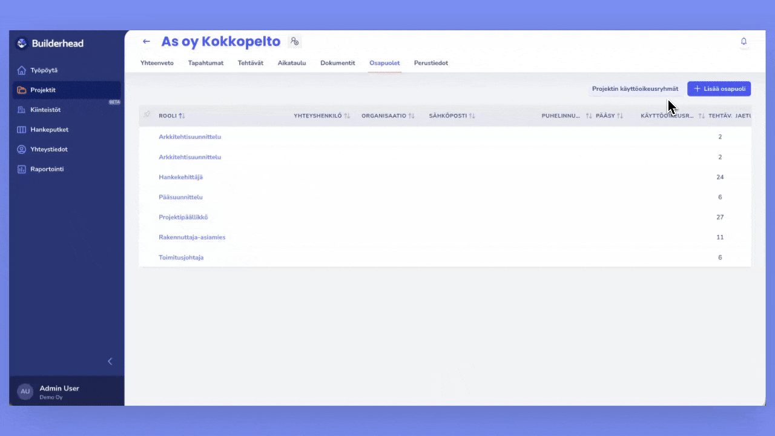Click the pin icon in table header
775x436 pixels.
147,115
